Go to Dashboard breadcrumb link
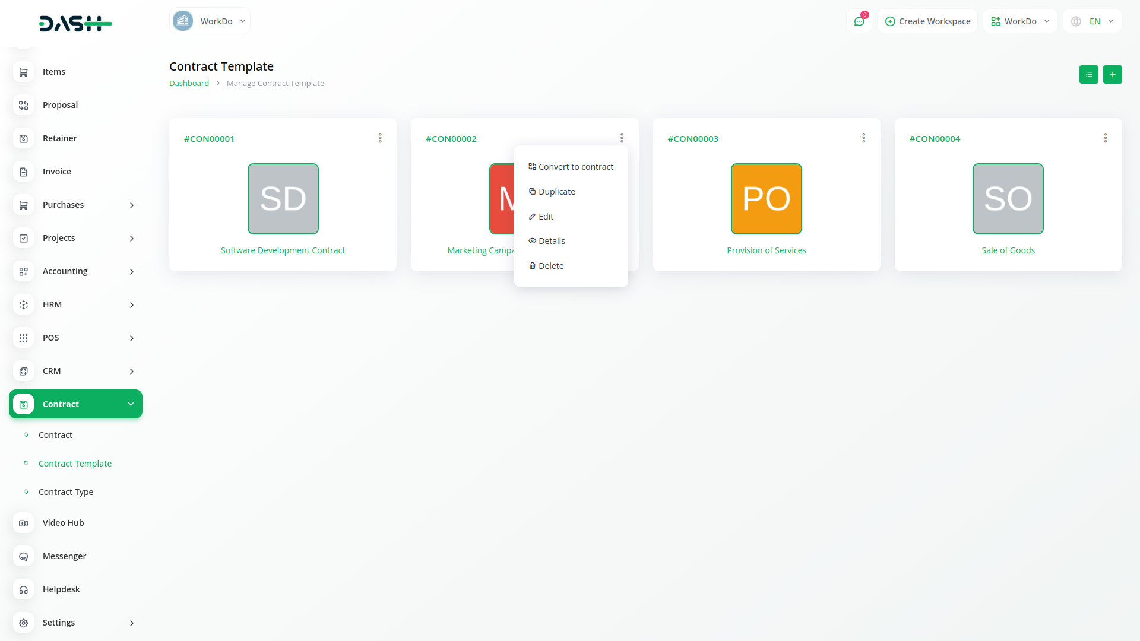 pos(189,84)
